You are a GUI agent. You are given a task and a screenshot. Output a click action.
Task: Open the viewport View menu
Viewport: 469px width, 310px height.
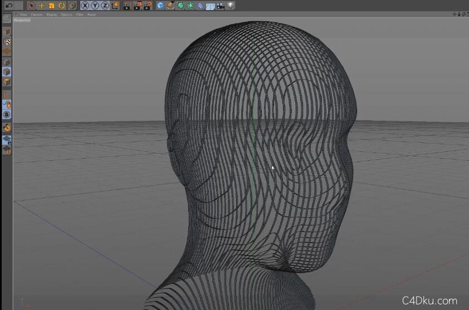(x=23, y=14)
